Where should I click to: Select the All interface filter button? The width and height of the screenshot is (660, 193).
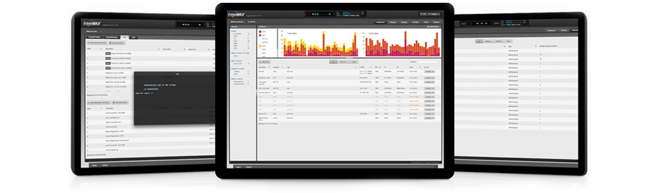[333, 62]
